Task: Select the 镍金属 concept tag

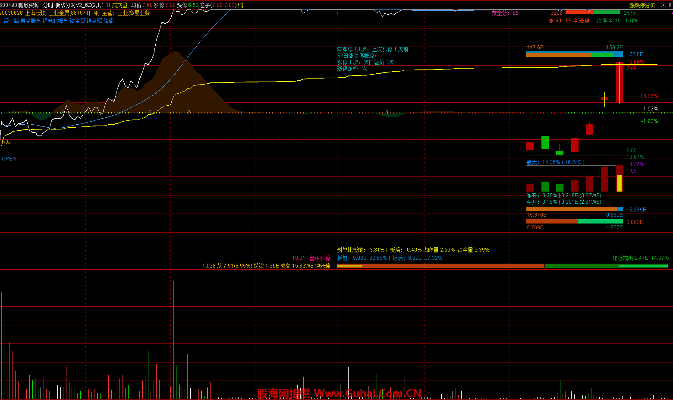Action: tap(94, 21)
